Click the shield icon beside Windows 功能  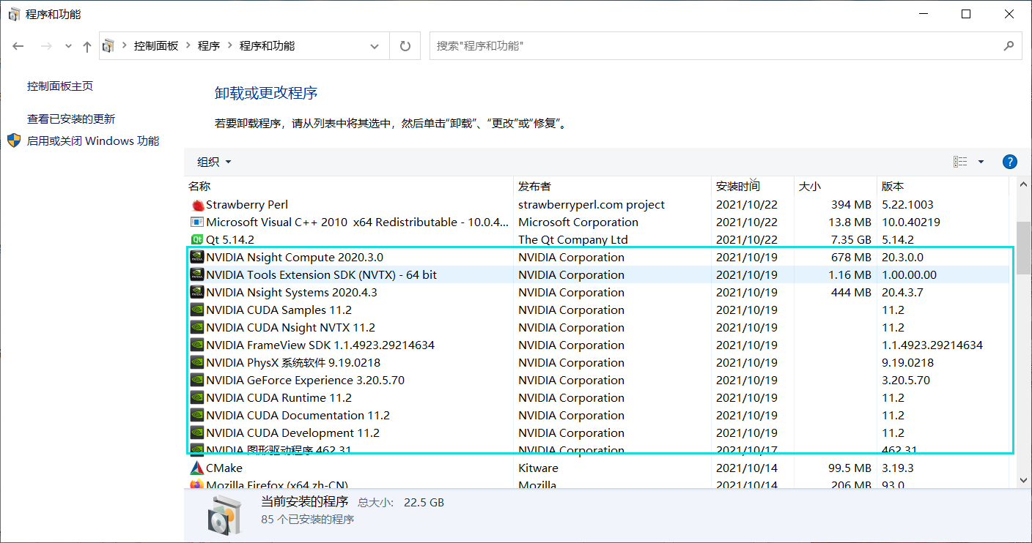pyautogui.click(x=15, y=141)
